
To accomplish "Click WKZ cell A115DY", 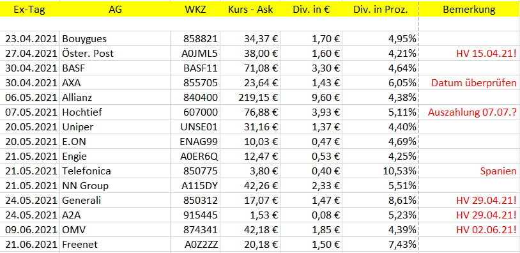I will point(195,186).
